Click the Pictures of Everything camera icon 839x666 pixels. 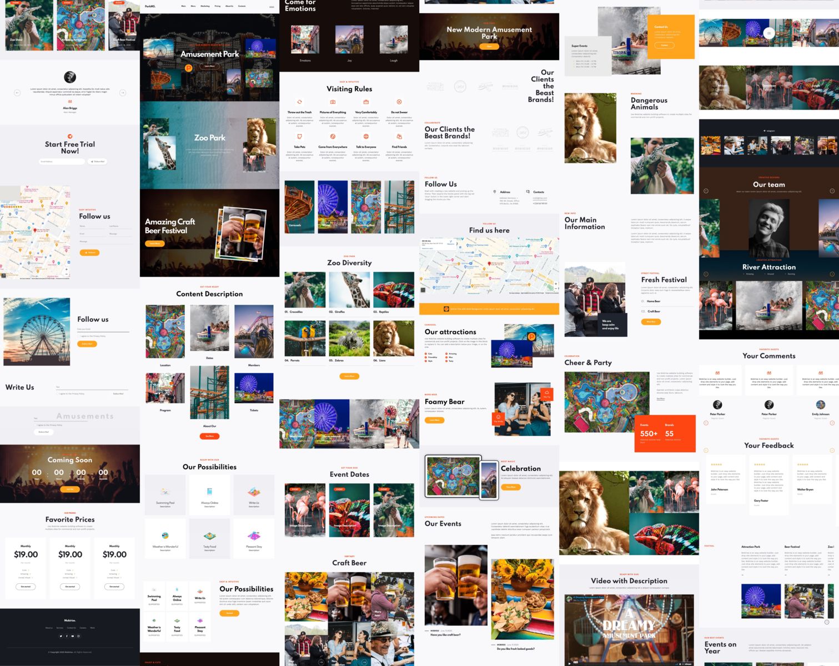tap(333, 102)
